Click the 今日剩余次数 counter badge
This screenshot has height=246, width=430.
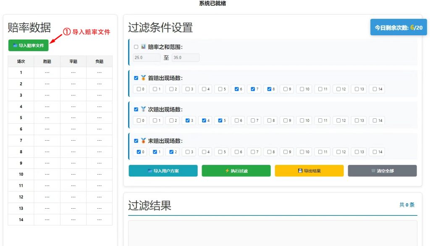398,28
